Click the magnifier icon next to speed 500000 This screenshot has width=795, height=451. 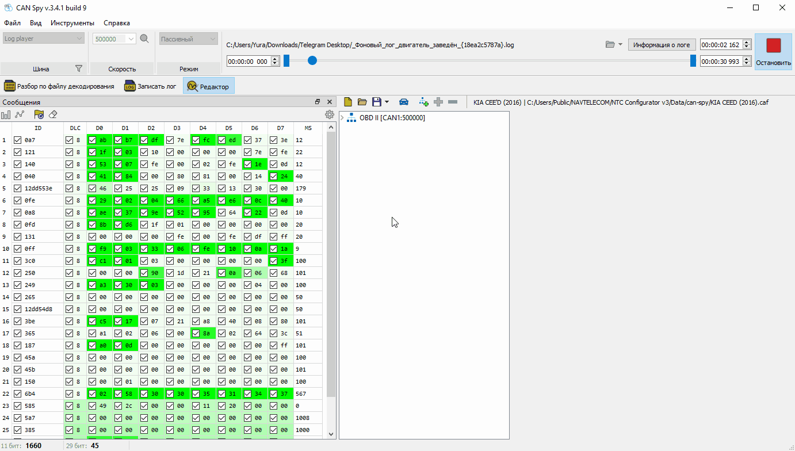(x=144, y=39)
